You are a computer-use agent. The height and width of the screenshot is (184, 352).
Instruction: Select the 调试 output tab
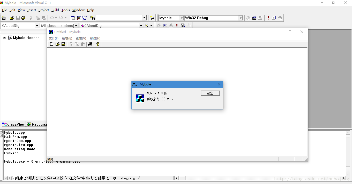point(31,178)
